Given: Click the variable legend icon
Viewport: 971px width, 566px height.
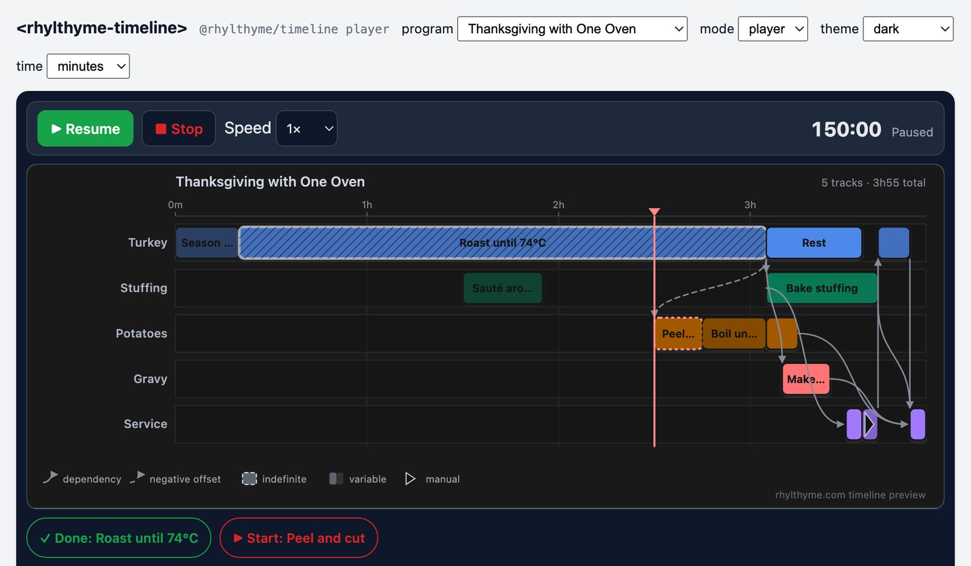Looking at the screenshot, I should tap(336, 479).
